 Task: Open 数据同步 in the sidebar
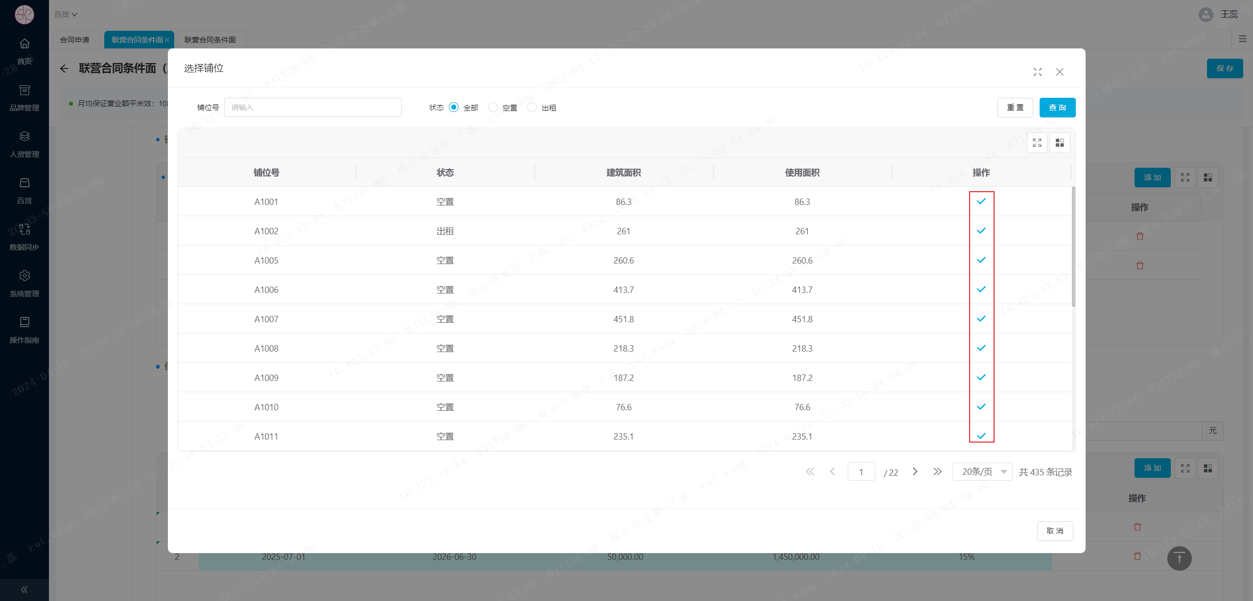(x=24, y=237)
